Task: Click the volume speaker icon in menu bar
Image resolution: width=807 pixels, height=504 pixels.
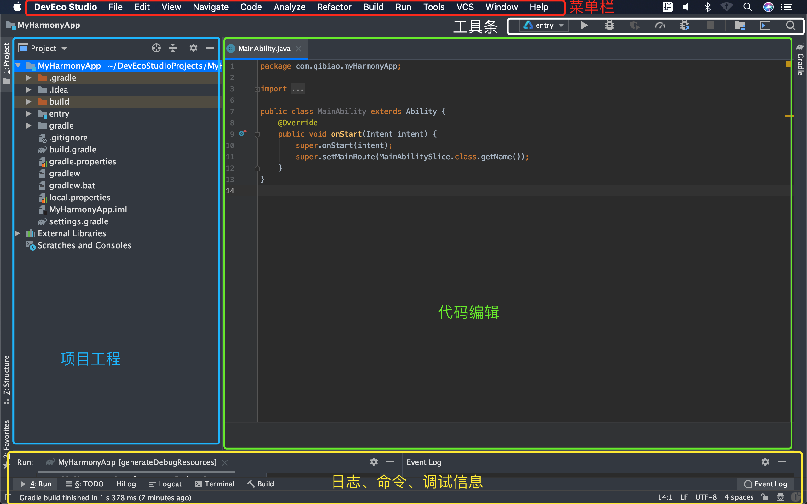Action: tap(686, 7)
